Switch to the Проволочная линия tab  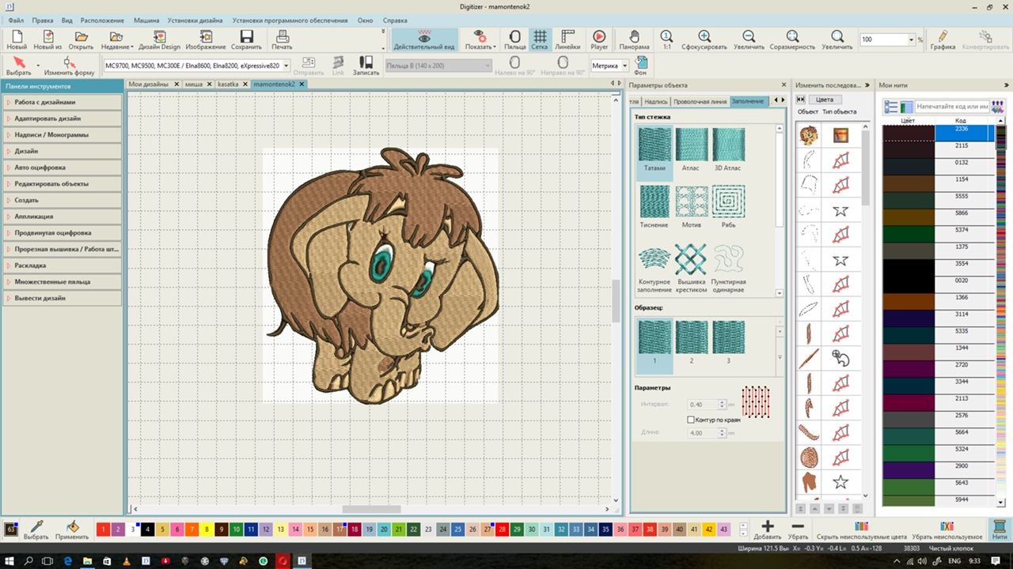click(x=700, y=101)
